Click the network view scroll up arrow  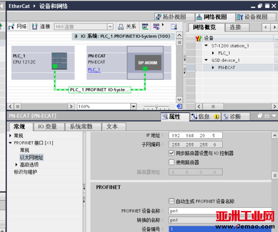point(179,35)
